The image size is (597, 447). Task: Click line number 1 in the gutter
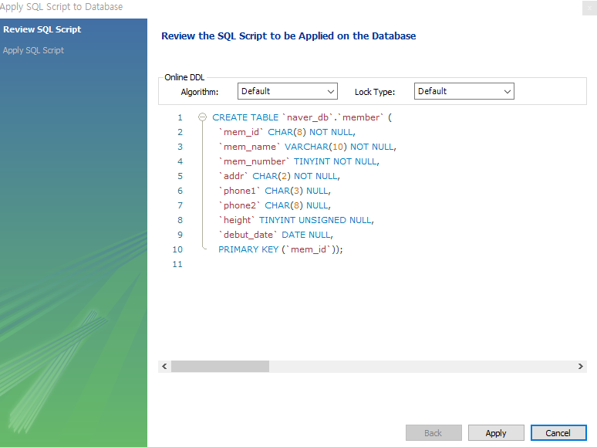pyautogui.click(x=180, y=117)
